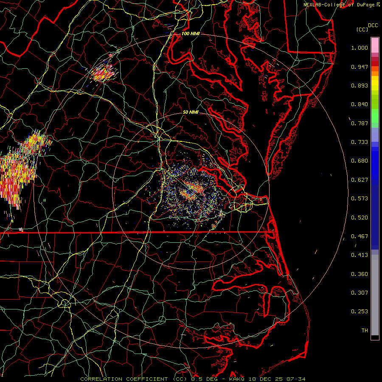Click the KAKQ station identifier text
The width and height of the screenshot is (382, 382).
[236, 379]
